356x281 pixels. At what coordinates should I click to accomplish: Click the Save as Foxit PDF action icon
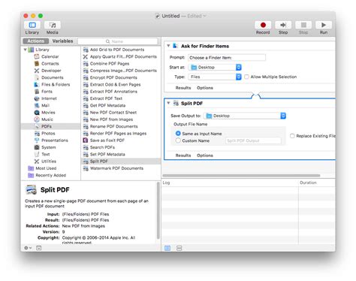click(x=86, y=140)
